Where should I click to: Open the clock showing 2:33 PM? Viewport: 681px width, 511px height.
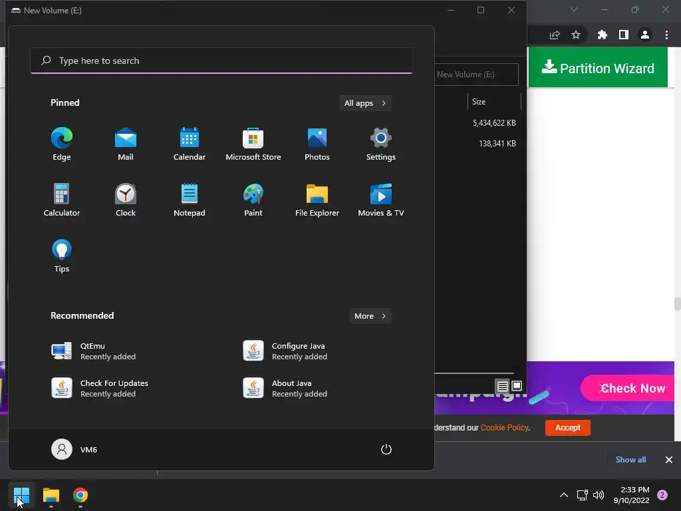click(x=632, y=495)
